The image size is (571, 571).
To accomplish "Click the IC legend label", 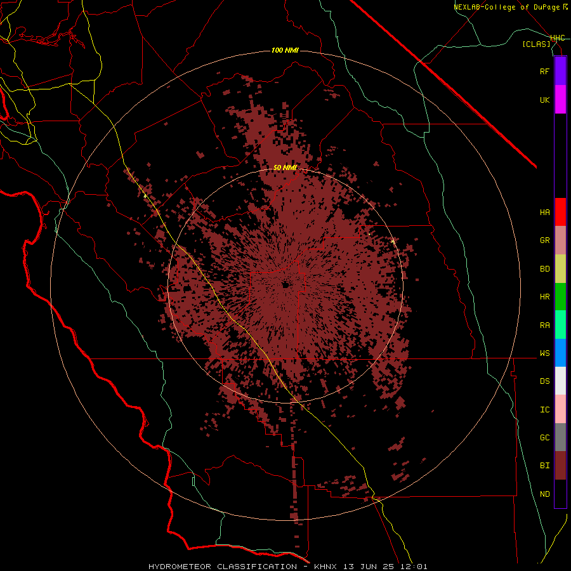I will 544,410.
